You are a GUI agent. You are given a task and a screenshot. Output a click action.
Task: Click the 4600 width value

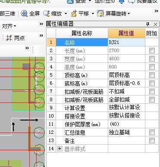(126, 59)
